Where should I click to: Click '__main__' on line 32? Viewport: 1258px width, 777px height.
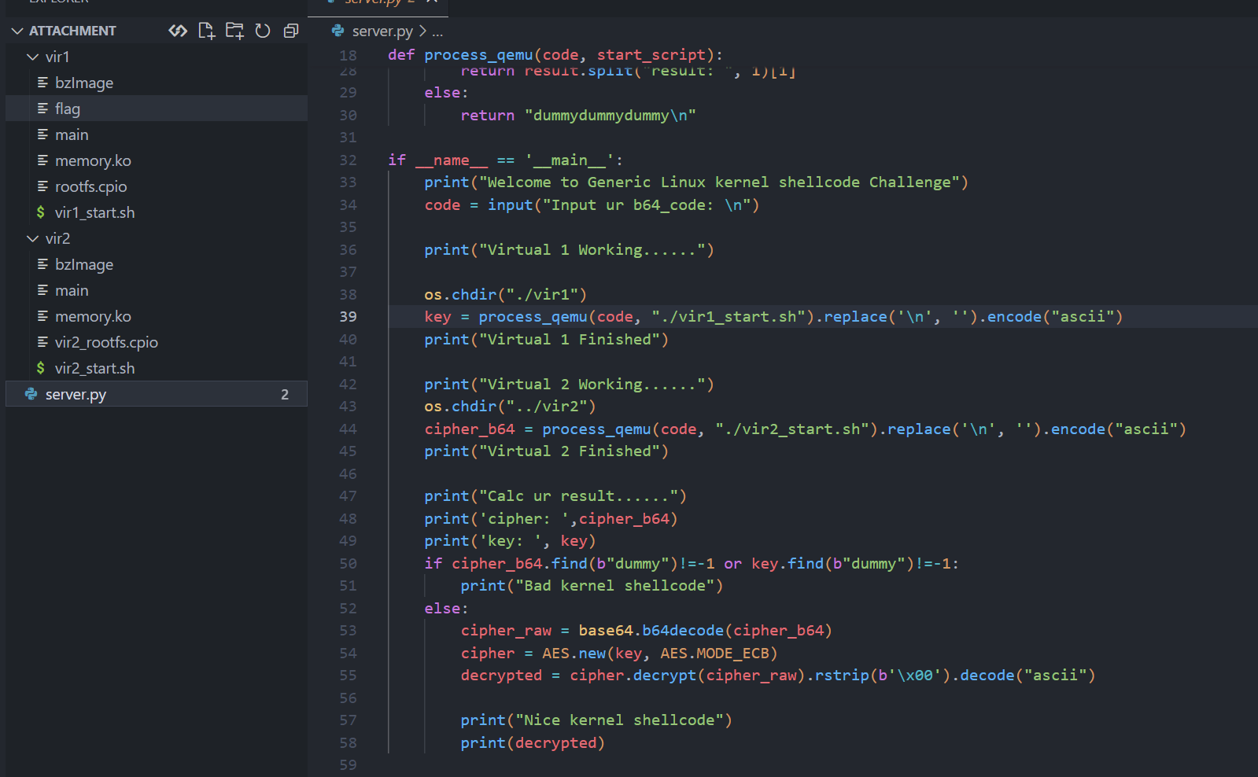coord(570,160)
